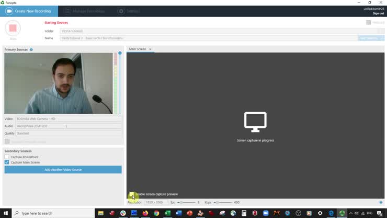Open the Audio microphone dropdown
This screenshot has width=387, height=218.
pyautogui.click(x=69, y=126)
